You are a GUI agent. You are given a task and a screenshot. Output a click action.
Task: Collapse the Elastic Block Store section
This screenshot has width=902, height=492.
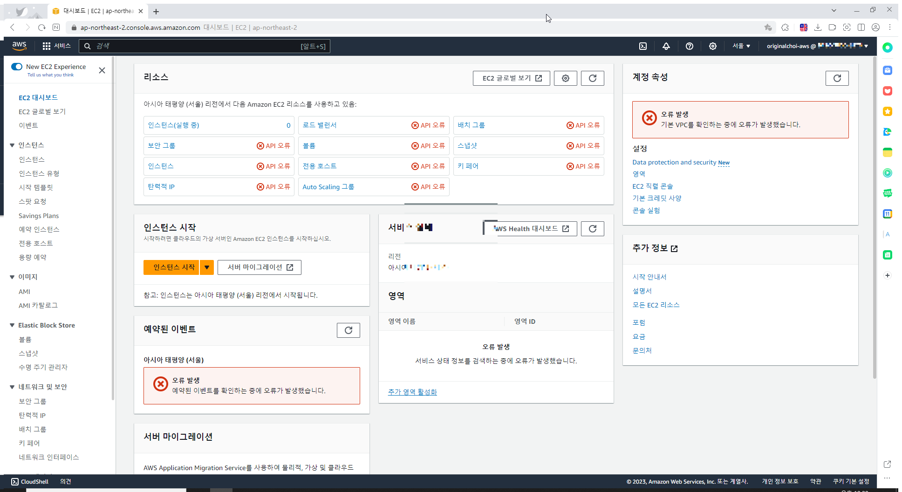pyautogui.click(x=12, y=325)
